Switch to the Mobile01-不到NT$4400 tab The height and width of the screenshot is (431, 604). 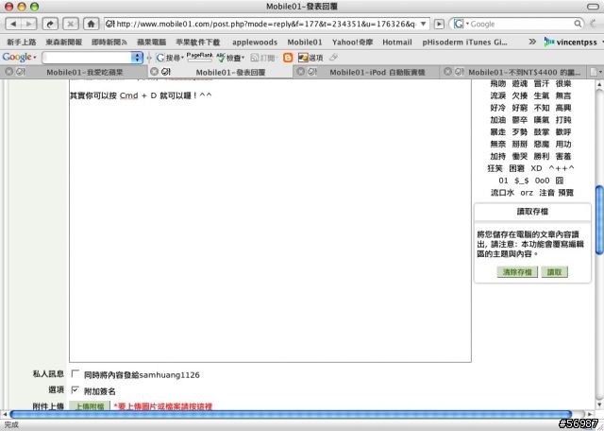coord(524,72)
